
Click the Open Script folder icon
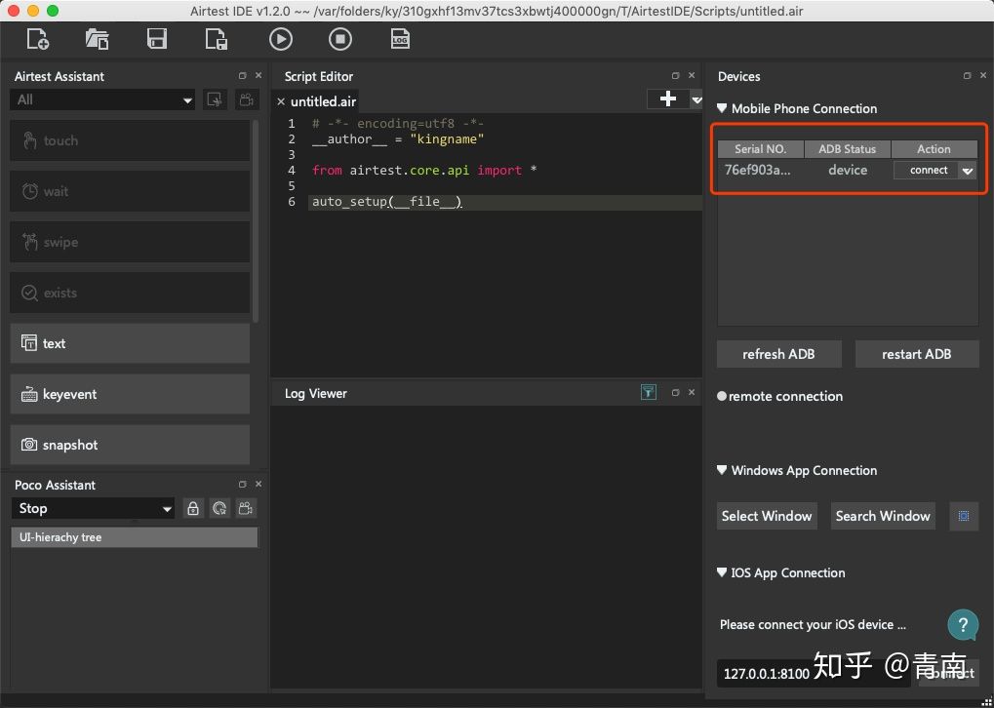(x=97, y=39)
